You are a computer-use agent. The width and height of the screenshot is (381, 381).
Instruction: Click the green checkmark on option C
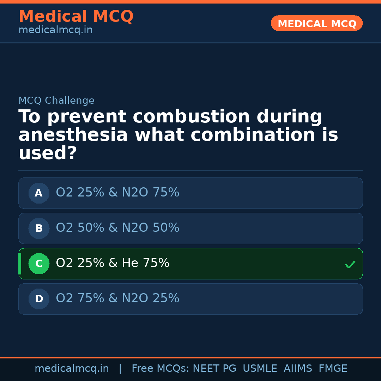(x=350, y=264)
